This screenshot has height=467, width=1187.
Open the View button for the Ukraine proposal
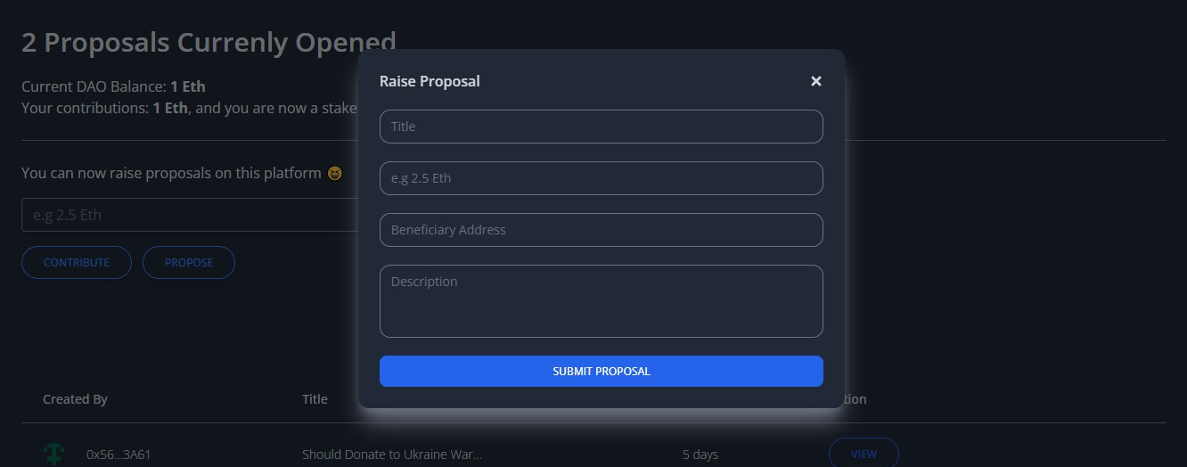click(863, 454)
